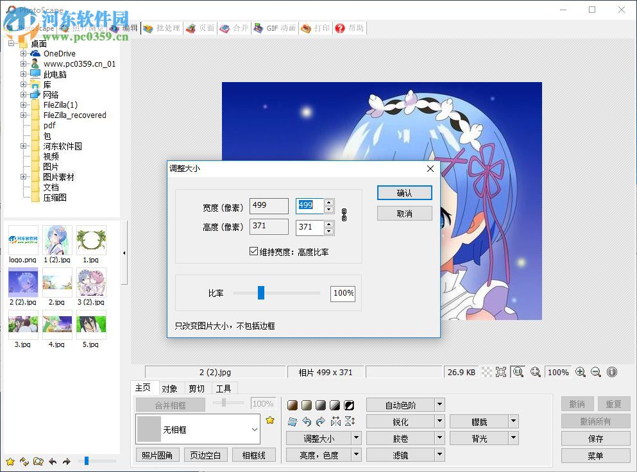This screenshot has width=637, height=472.
Task: Click the yellow star favorite icon
Action: [270, 420]
